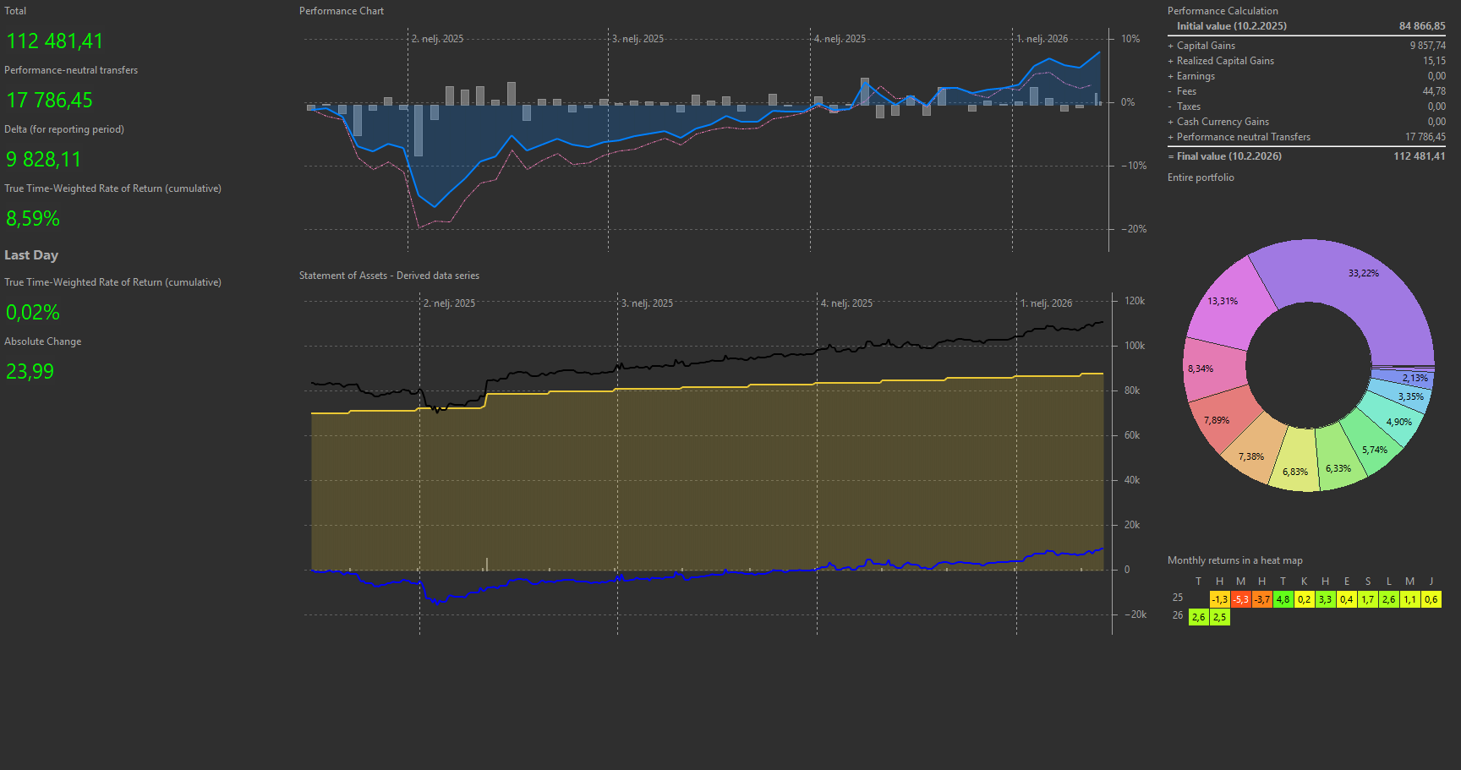
Task: Select the 4,8 monthly return cell
Action: pos(1283,599)
